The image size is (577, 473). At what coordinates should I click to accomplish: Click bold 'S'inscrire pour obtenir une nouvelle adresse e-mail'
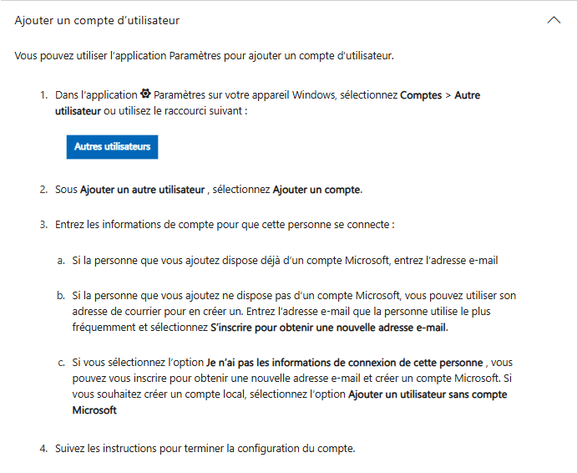329,328
